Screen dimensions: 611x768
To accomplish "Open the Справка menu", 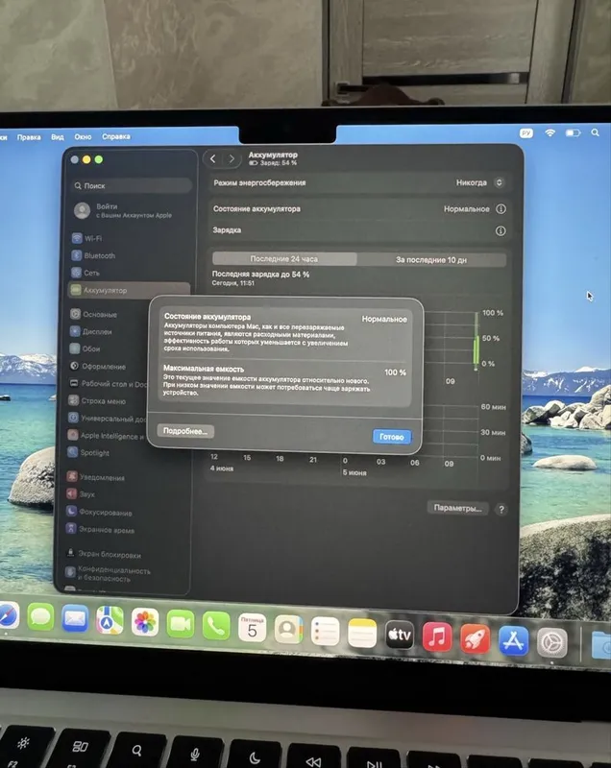I will [x=116, y=136].
